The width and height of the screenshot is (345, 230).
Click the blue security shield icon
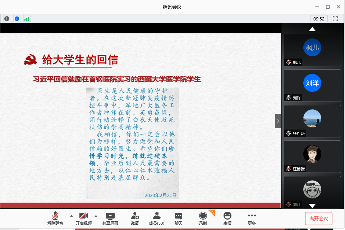pyautogui.click(x=17, y=19)
